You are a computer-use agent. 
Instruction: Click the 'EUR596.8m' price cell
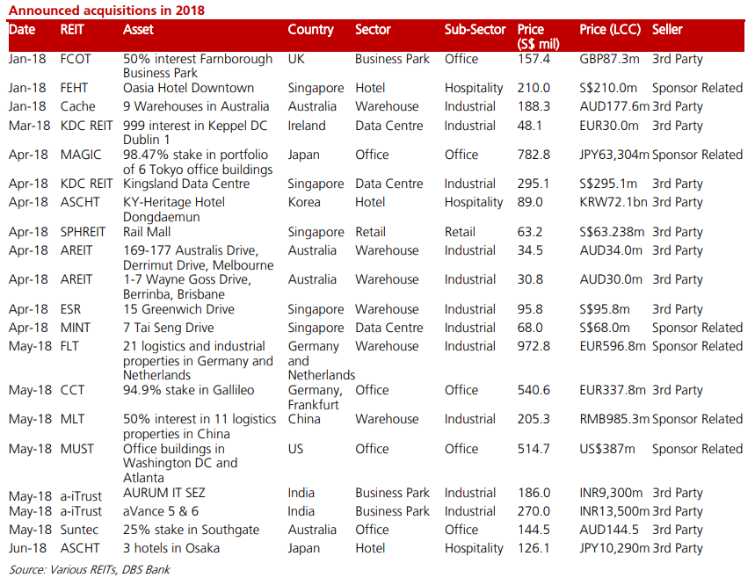pyautogui.click(x=613, y=346)
